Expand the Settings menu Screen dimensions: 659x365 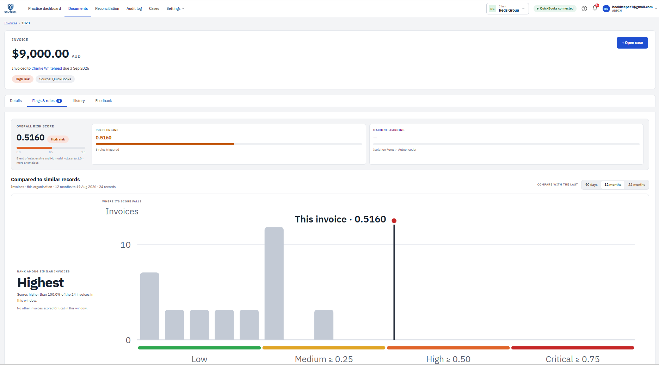(x=175, y=8)
